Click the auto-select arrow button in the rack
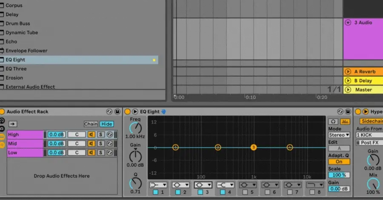The image size is (383, 200). click(13, 124)
